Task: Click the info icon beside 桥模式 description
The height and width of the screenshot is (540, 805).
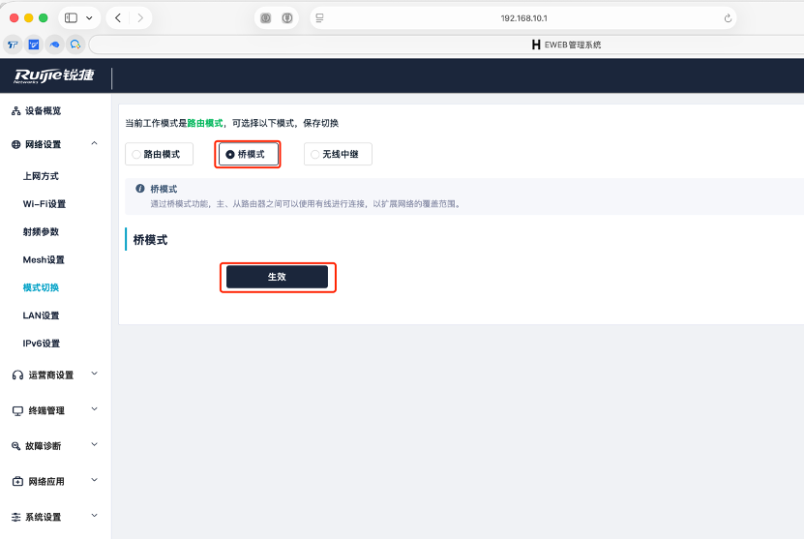Action: click(139, 189)
